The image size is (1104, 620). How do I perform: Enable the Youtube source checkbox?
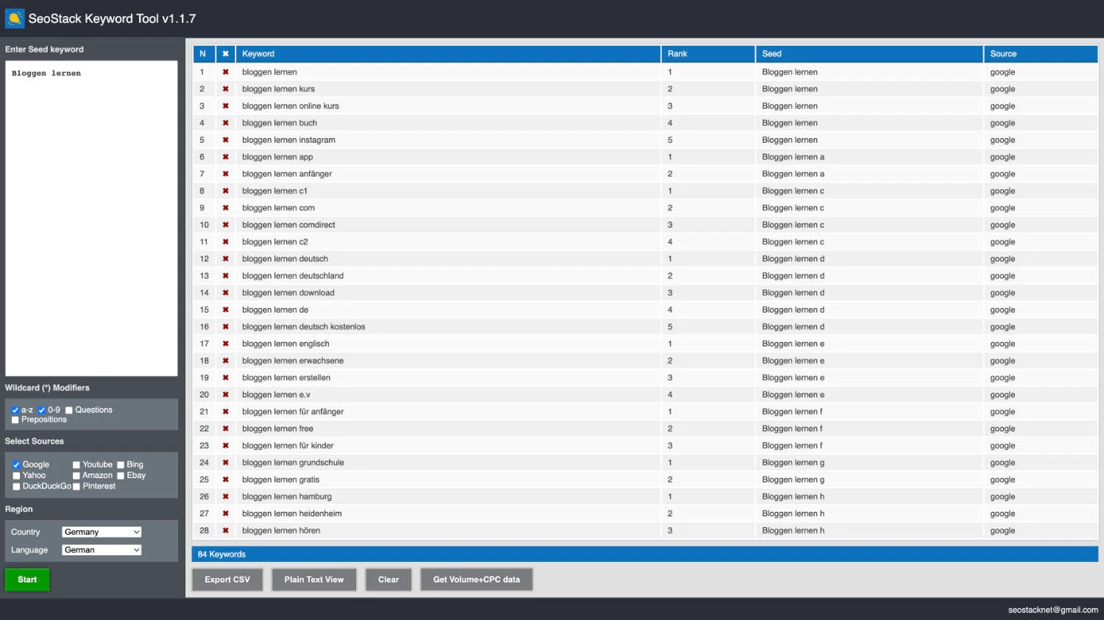point(77,465)
